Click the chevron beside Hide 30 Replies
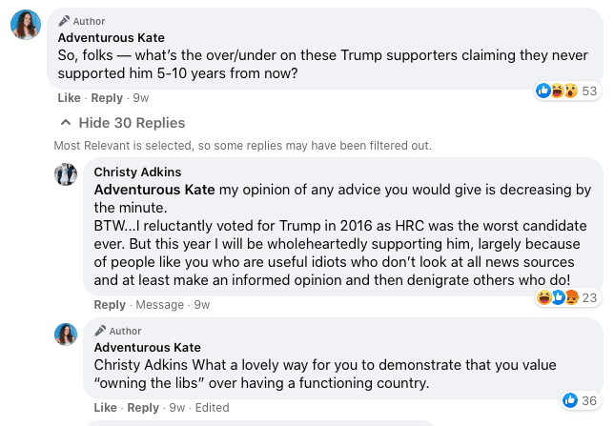The image size is (614, 426). (66, 123)
